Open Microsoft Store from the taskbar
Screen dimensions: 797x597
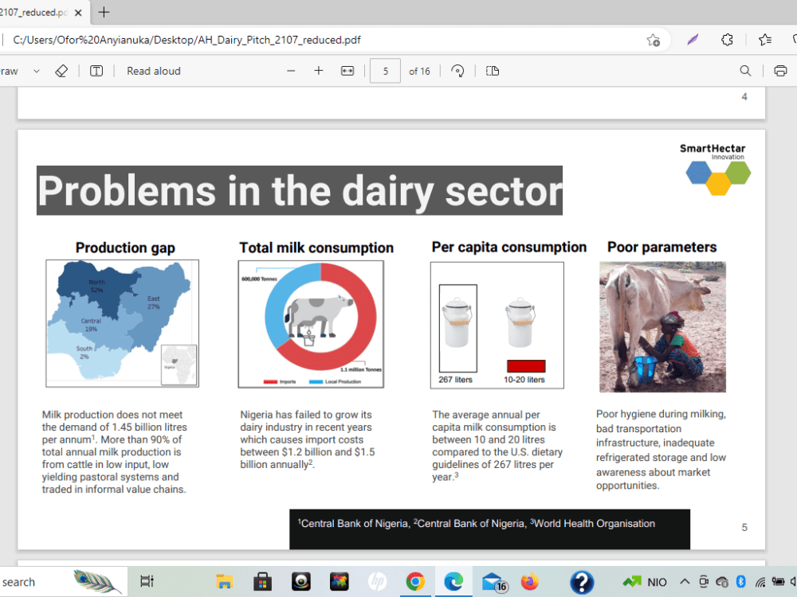coord(262,582)
